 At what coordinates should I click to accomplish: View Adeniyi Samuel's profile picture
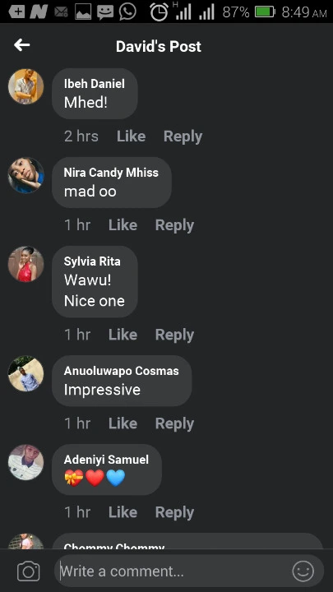click(x=25, y=462)
